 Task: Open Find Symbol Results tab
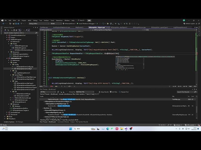point(82,122)
